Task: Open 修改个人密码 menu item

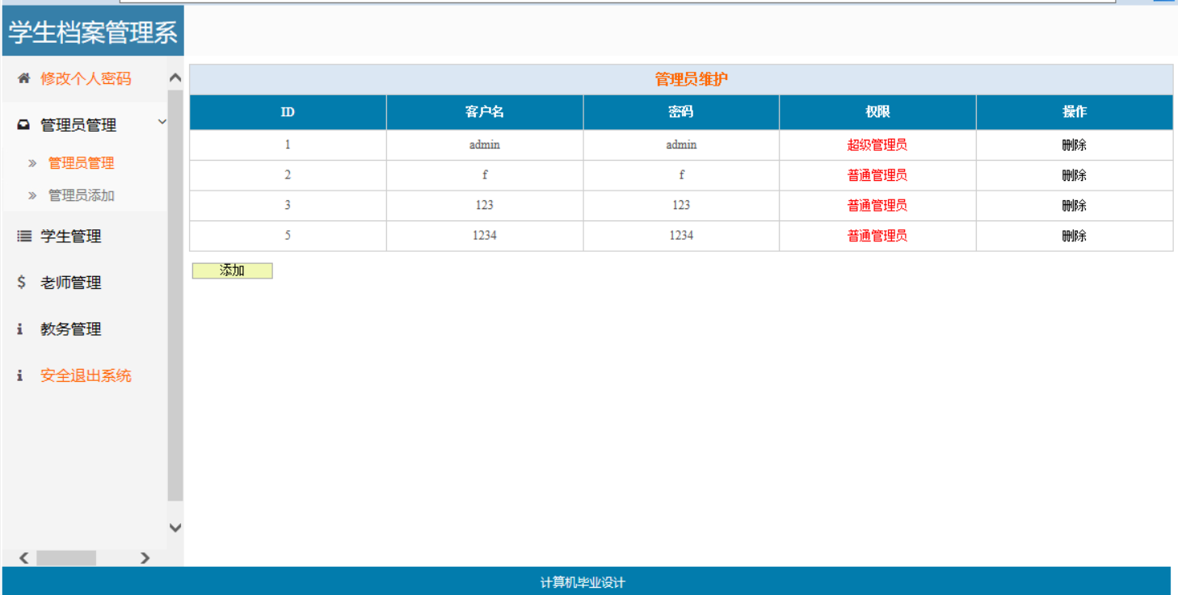Action: [x=86, y=78]
